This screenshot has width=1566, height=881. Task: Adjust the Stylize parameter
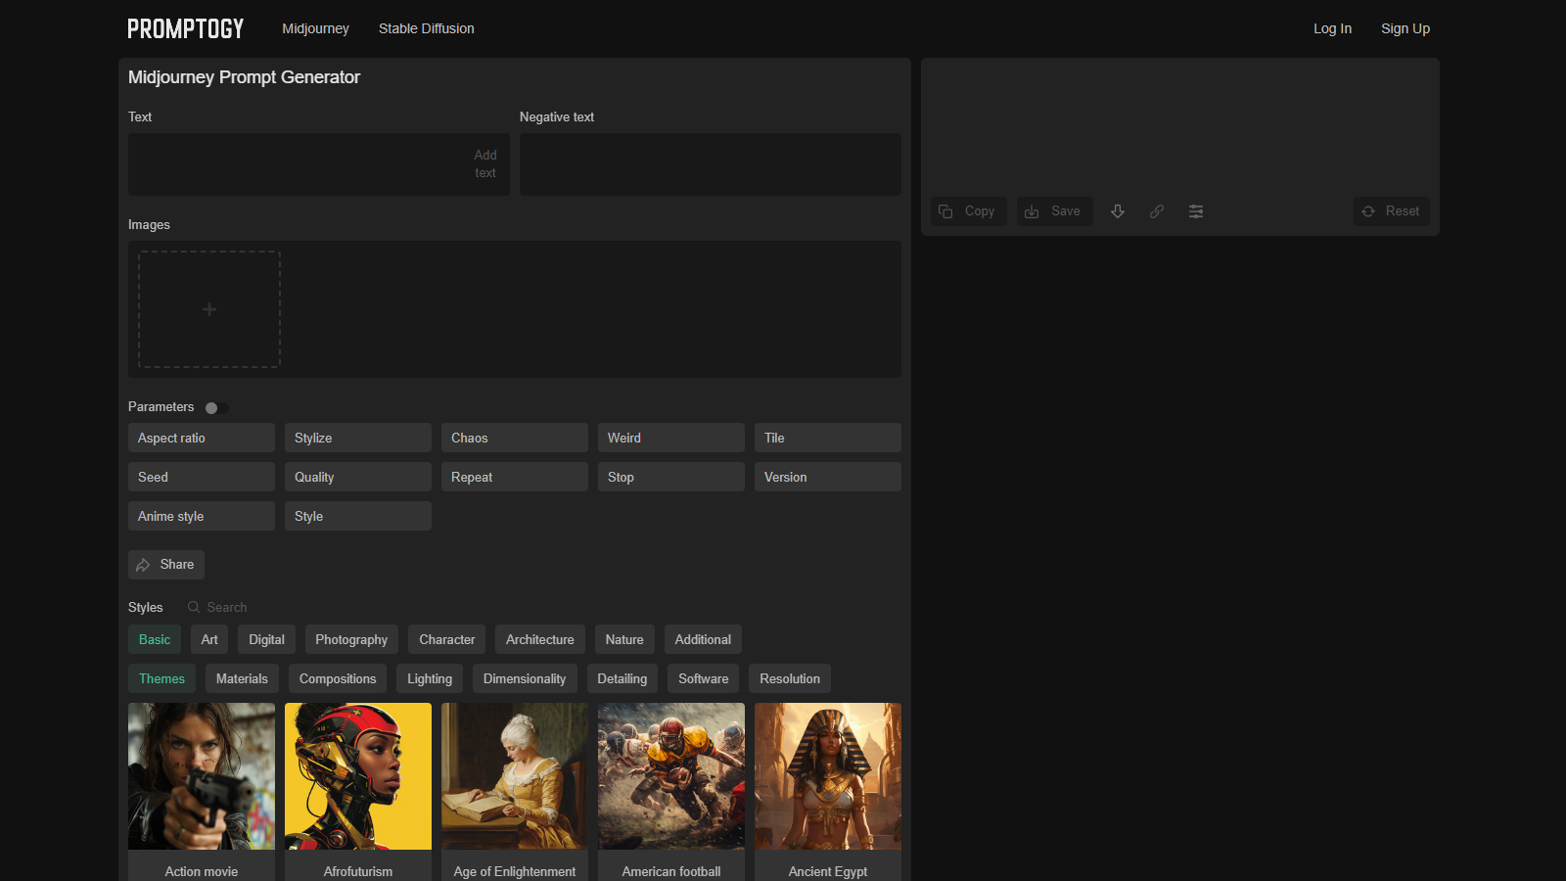357,438
